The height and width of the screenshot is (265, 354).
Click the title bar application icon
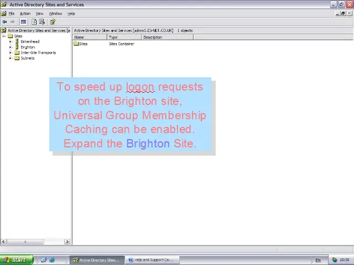pos(4,4)
